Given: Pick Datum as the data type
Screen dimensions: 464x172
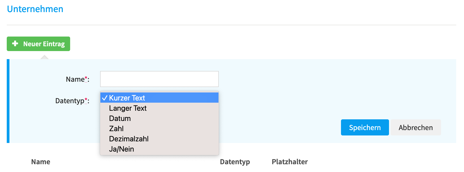Looking at the screenshot, I should [x=159, y=118].
